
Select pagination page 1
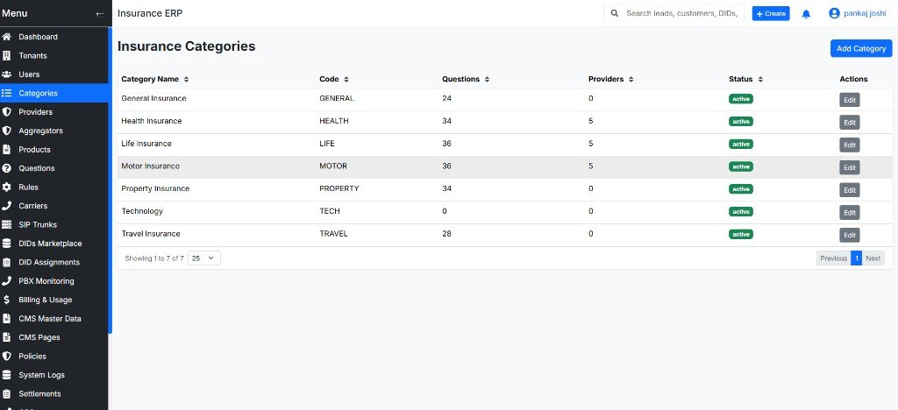(x=856, y=258)
